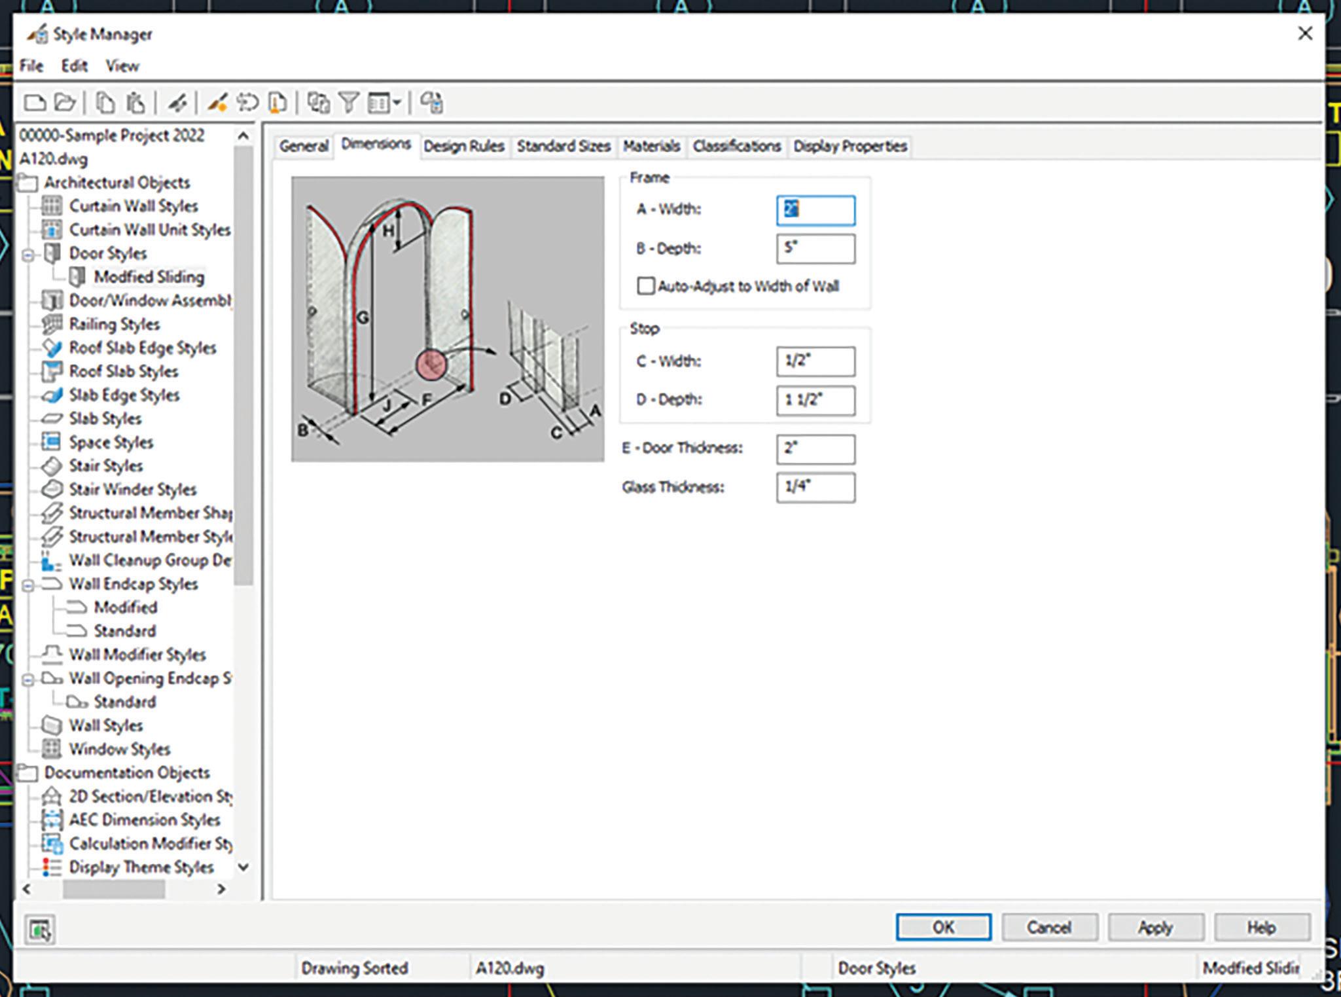
Task: Switch to the Design Rules tab
Action: coord(464,146)
